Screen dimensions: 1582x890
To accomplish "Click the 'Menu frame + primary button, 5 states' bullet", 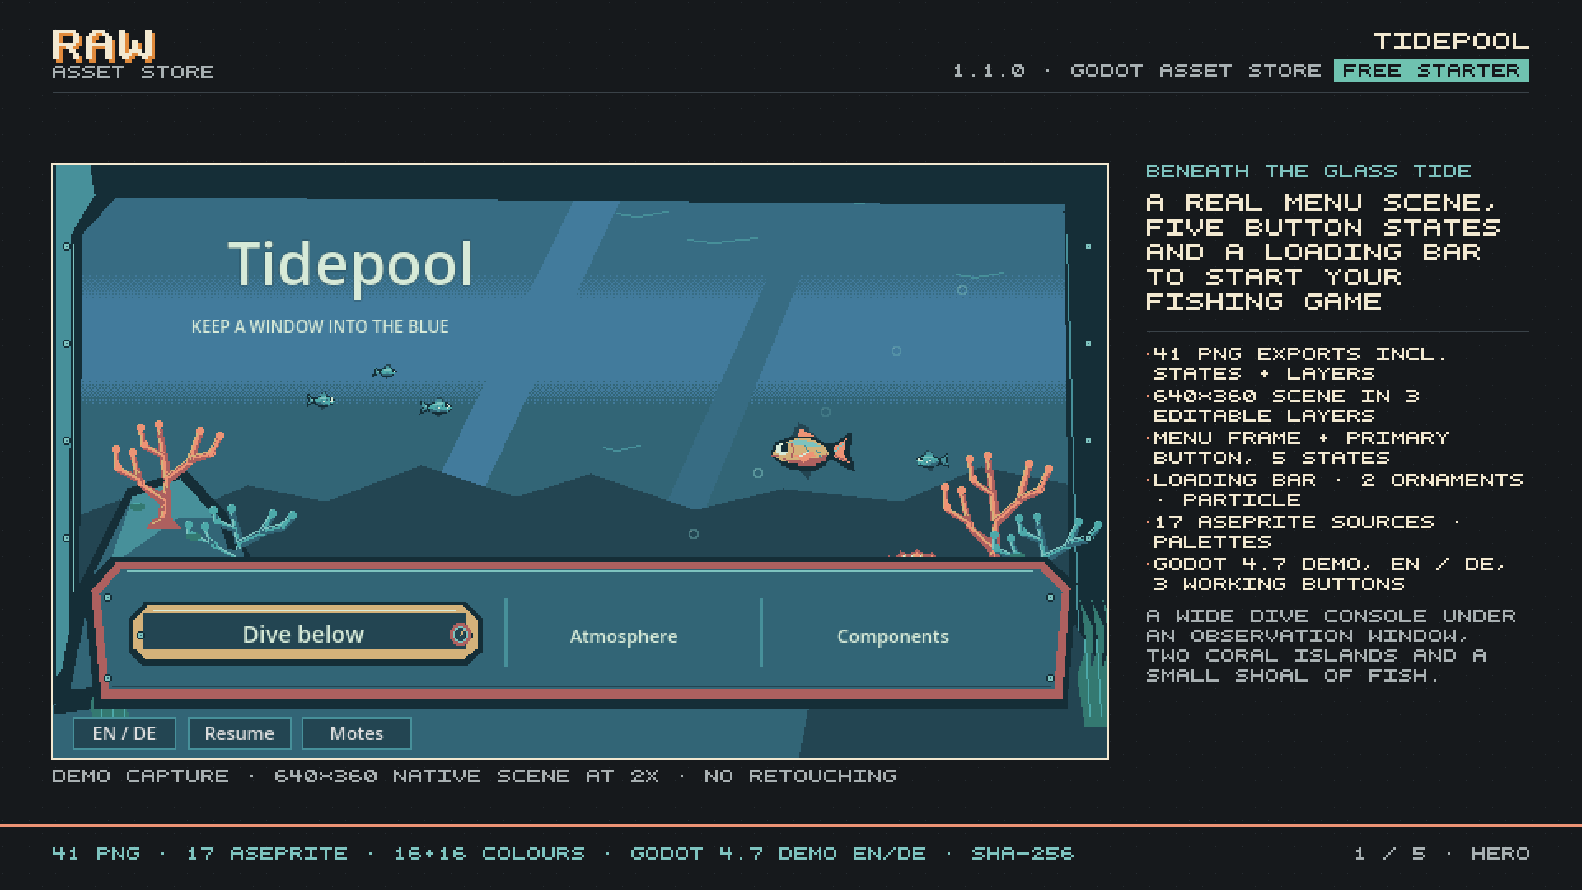I will [1298, 447].
